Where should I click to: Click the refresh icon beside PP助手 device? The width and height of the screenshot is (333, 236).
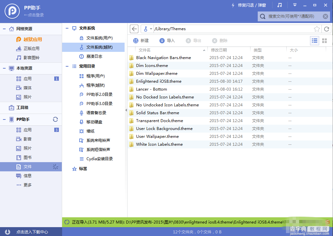(56, 119)
